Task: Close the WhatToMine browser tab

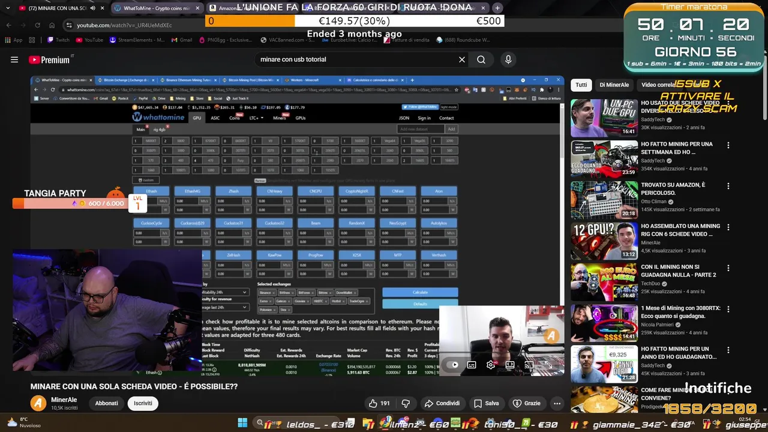Action: (197, 8)
